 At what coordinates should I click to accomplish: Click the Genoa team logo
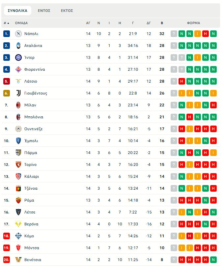point(18,188)
